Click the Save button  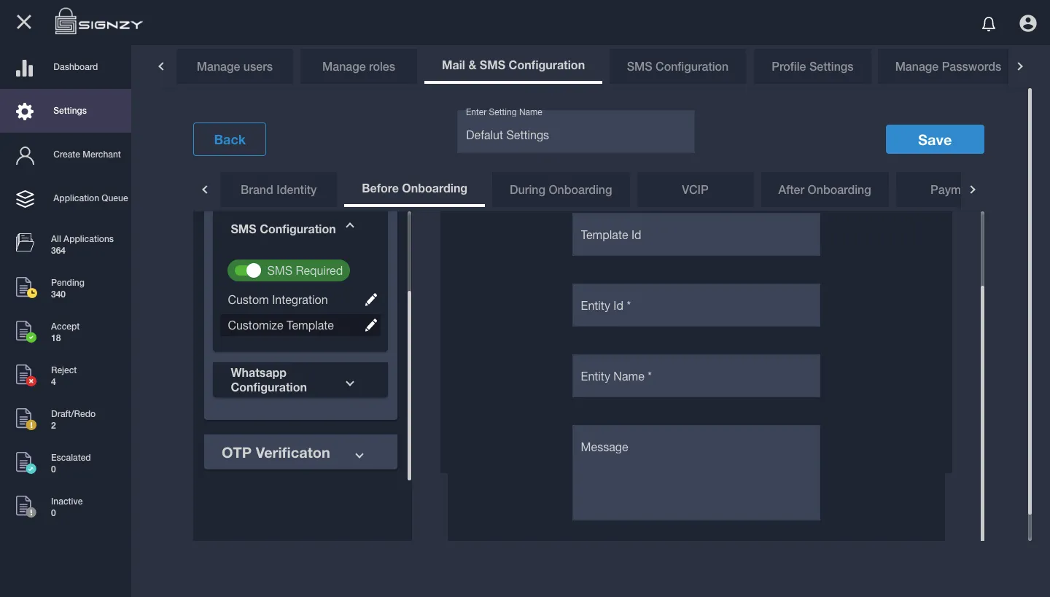point(935,139)
